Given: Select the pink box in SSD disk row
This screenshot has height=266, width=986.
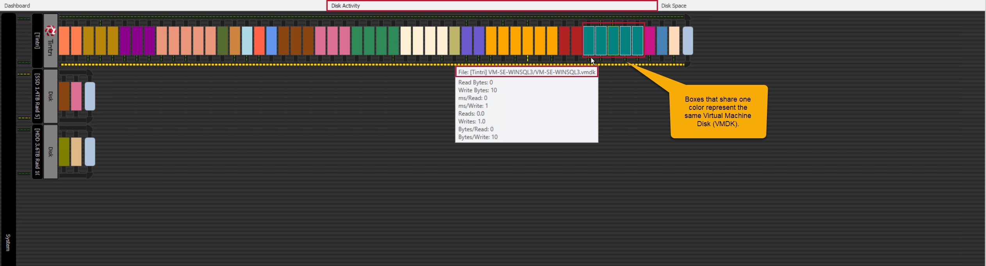Looking at the screenshot, I should [76, 96].
